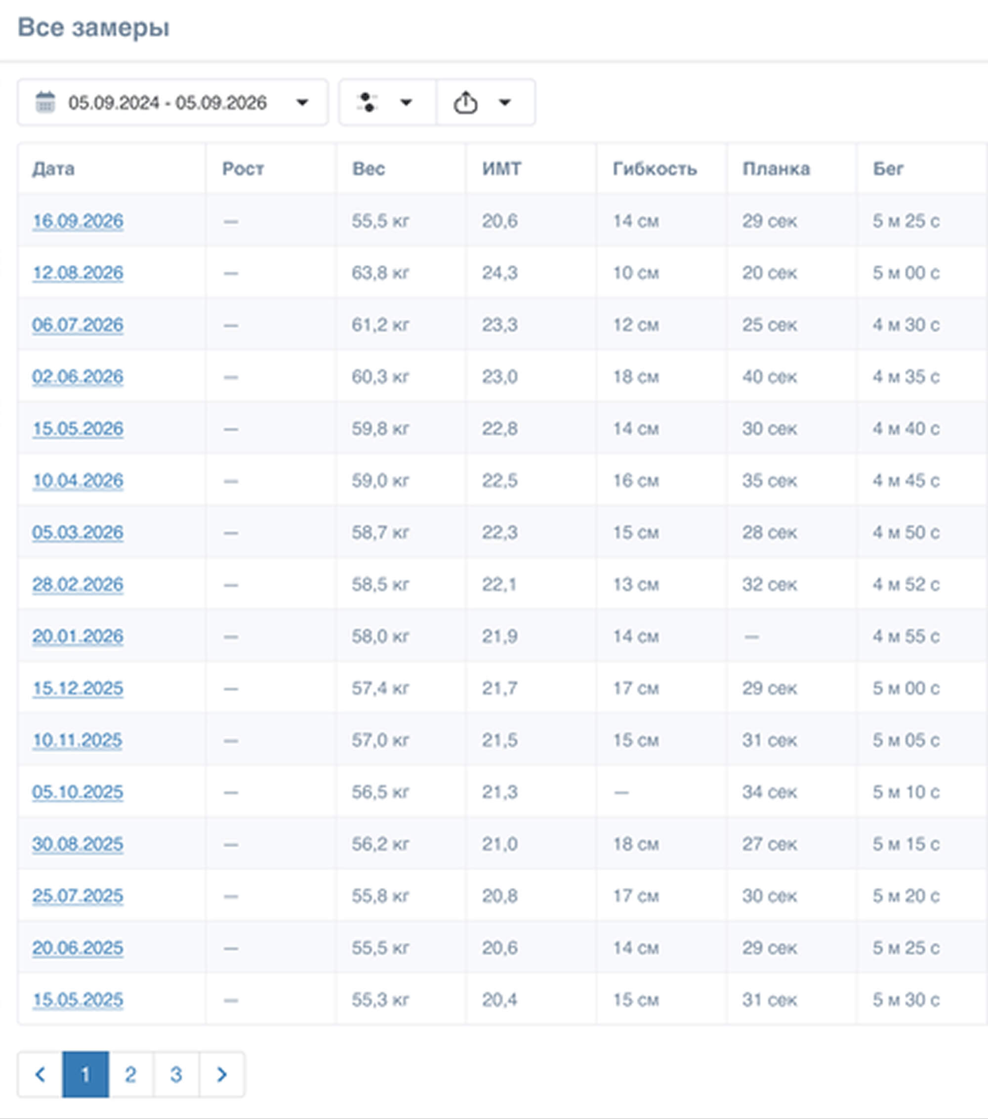Open the measurement dated 12.08.2026
Screen dimensions: 988x1119
tap(78, 273)
